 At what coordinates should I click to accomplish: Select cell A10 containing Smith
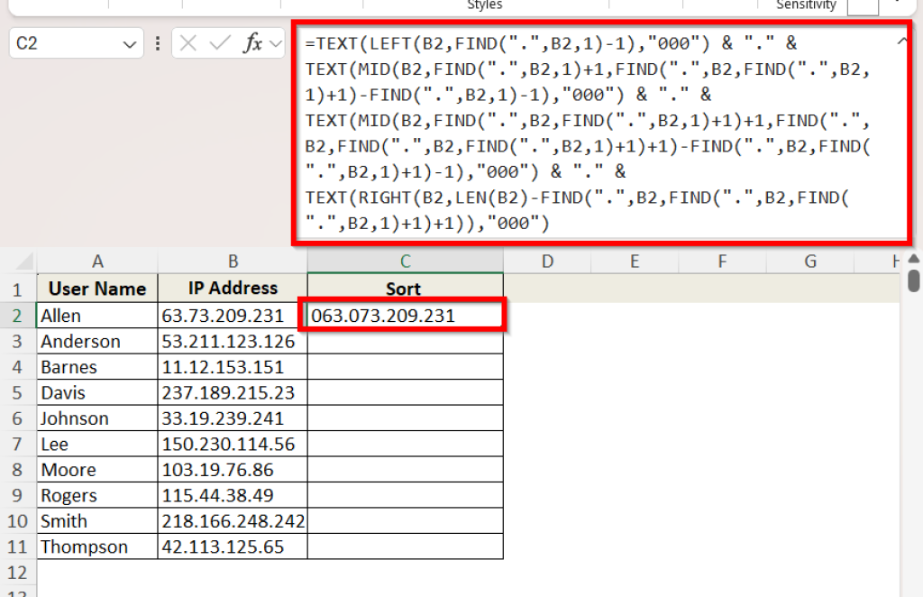pos(97,520)
